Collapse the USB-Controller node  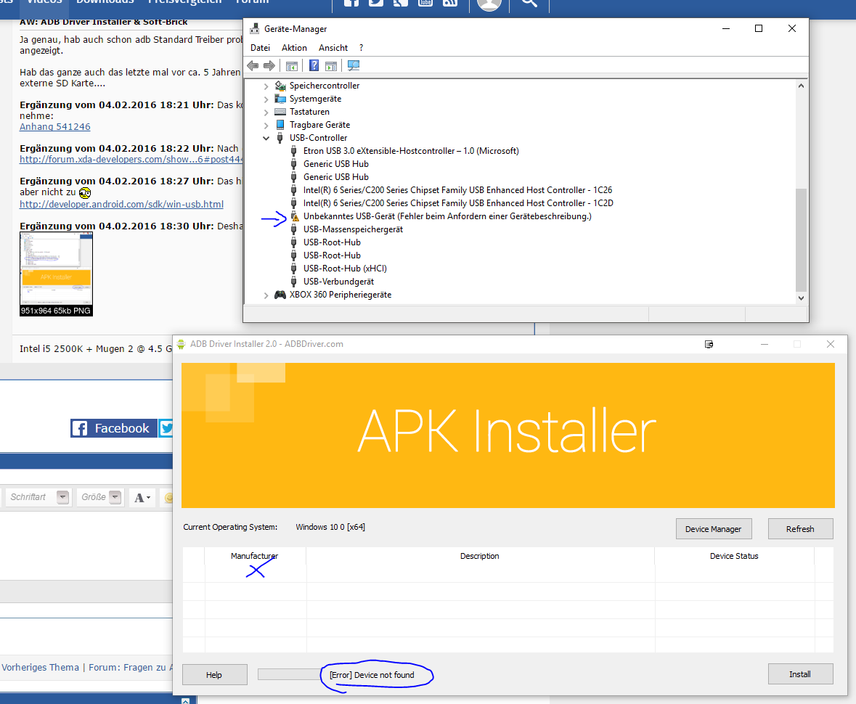tap(266, 138)
